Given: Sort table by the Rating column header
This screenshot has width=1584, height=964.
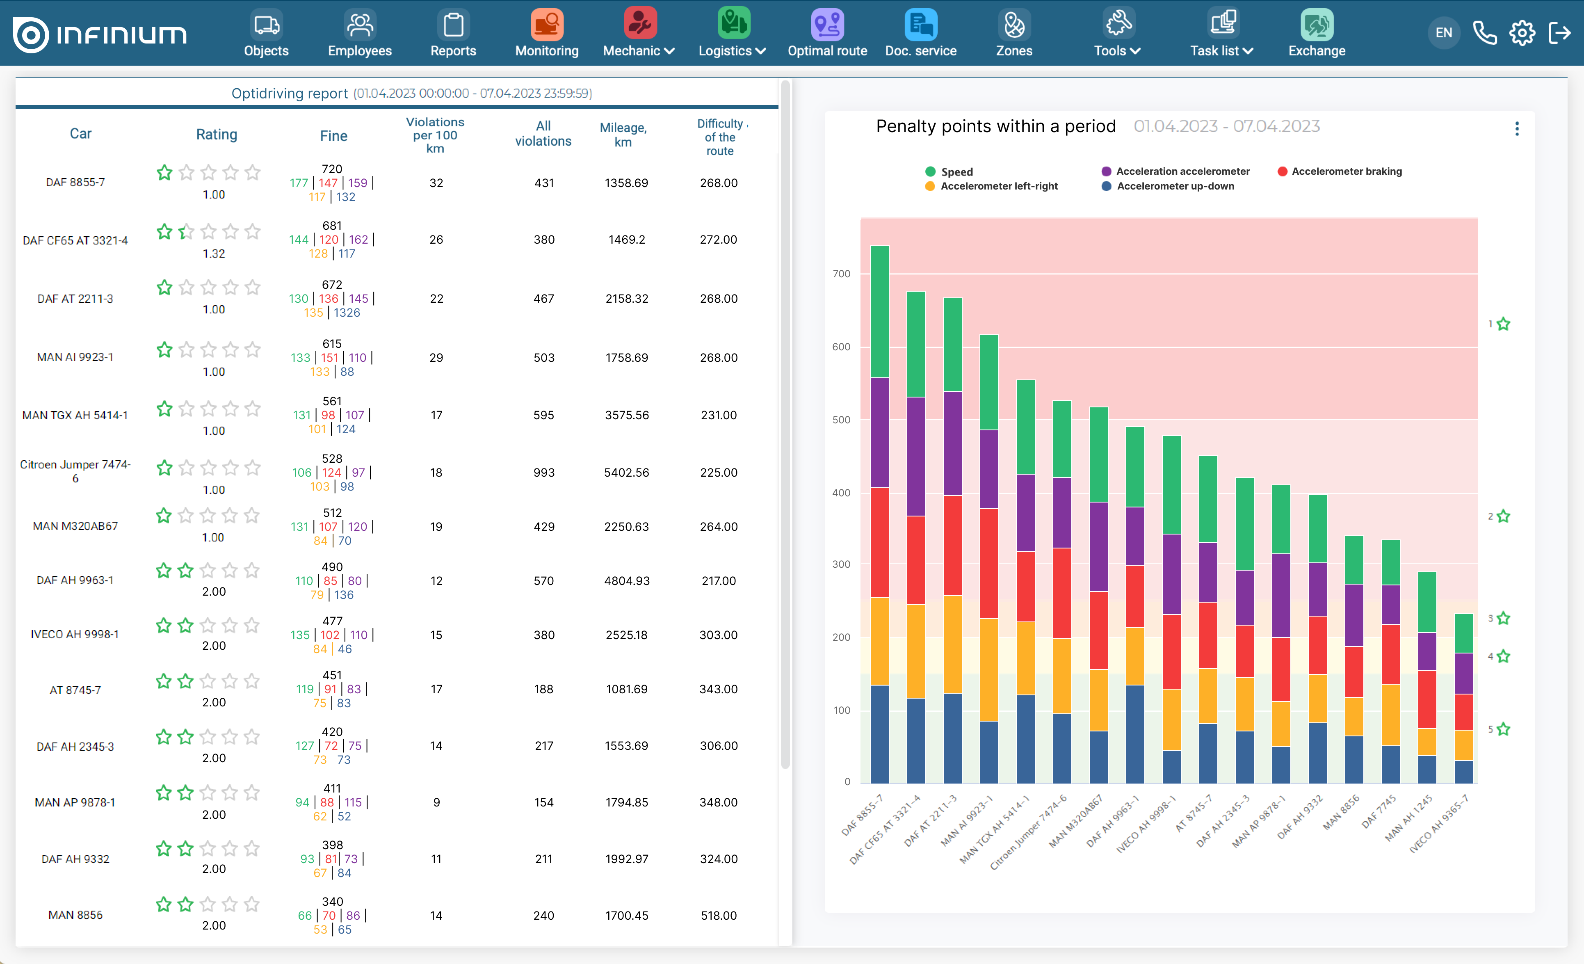Looking at the screenshot, I should (x=217, y=135).
